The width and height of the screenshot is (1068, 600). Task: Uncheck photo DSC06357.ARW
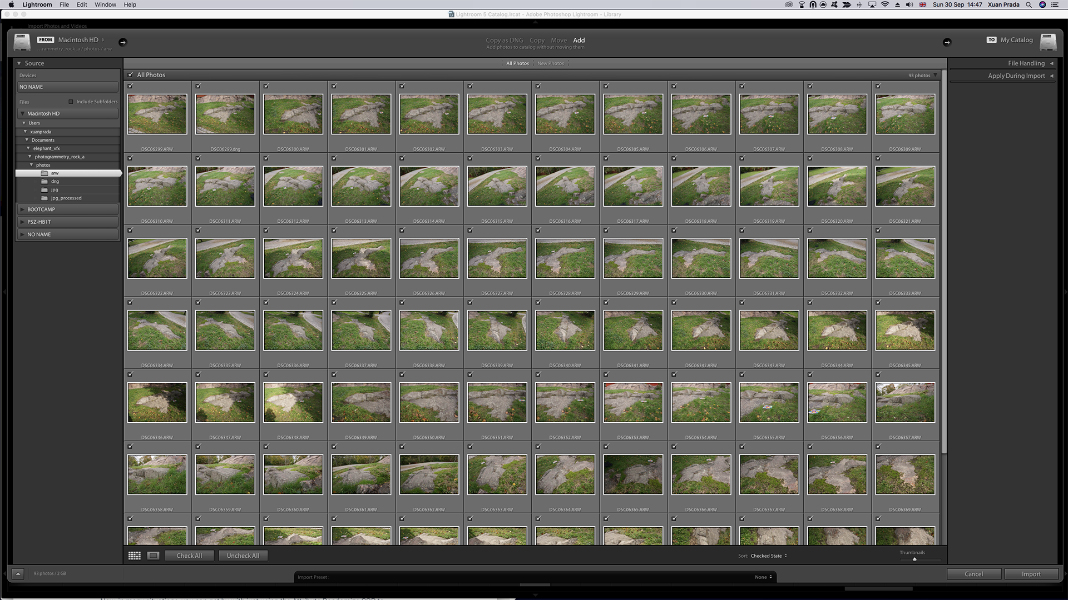[878, 374]
